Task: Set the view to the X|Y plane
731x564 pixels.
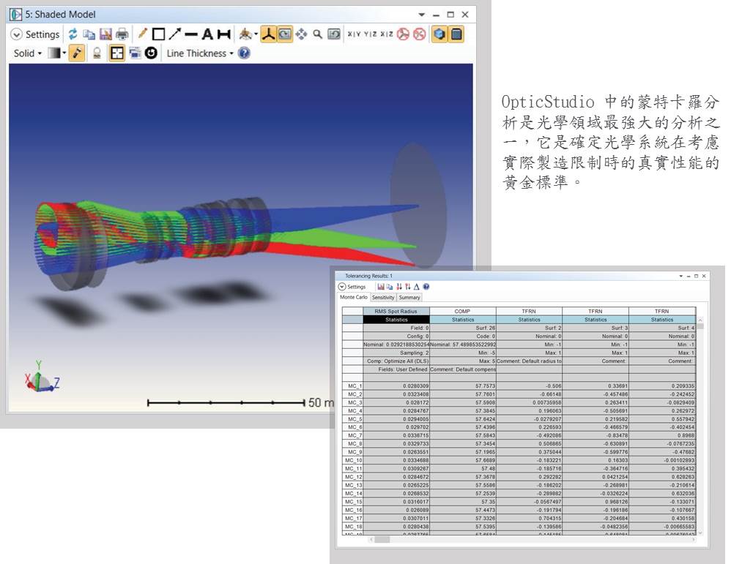Action: point(354,34)
